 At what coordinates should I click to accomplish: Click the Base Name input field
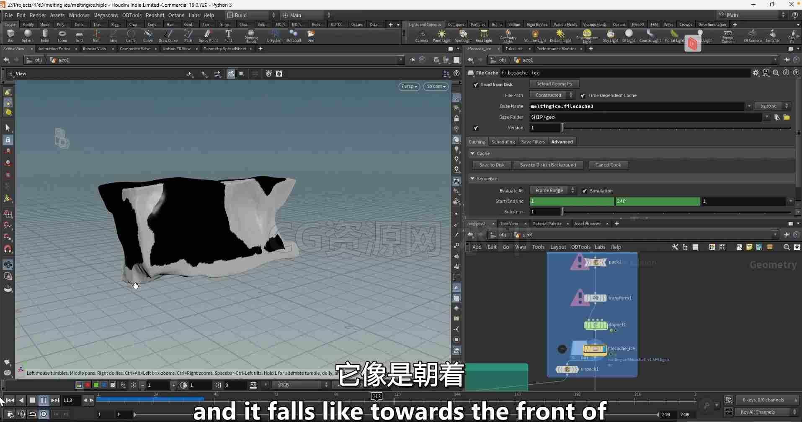click(x=637, y=106)
